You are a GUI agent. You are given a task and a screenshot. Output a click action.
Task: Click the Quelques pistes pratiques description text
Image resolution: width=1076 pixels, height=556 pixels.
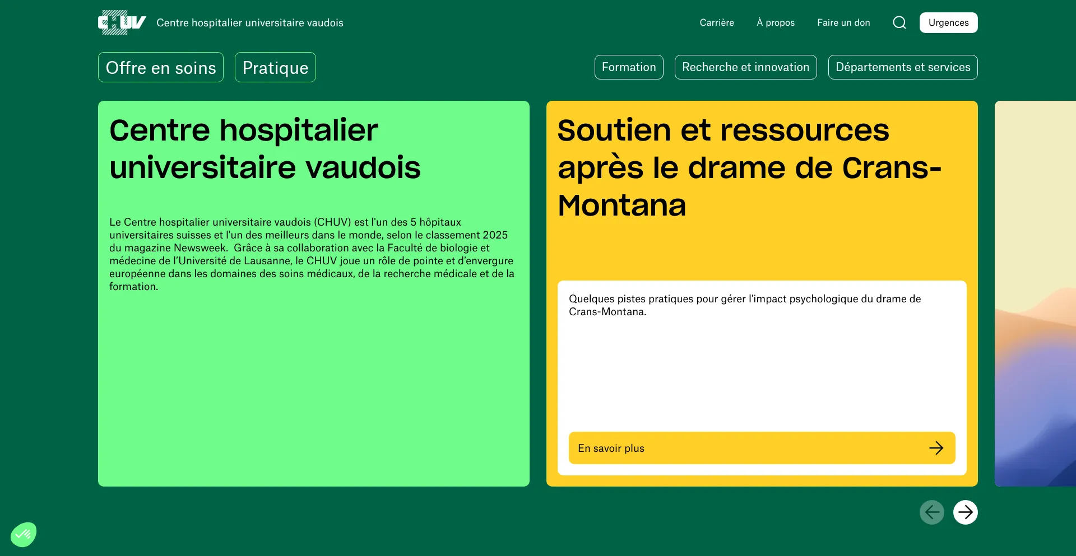pos(745,305)
